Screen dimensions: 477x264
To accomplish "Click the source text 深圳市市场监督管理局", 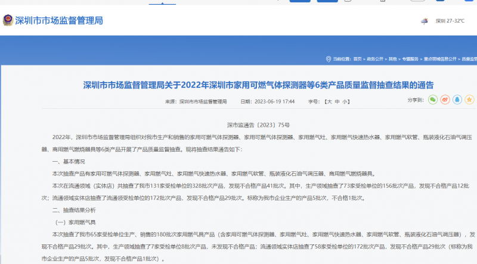I will click(x=203, y=102).
